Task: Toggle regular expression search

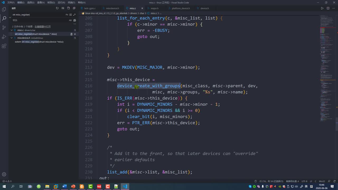Action: pyautogui.click(x=74, y=15)
